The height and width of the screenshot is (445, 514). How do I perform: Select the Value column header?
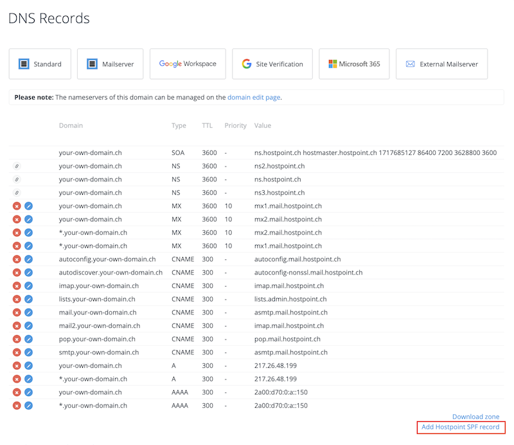tap(263, 125)
